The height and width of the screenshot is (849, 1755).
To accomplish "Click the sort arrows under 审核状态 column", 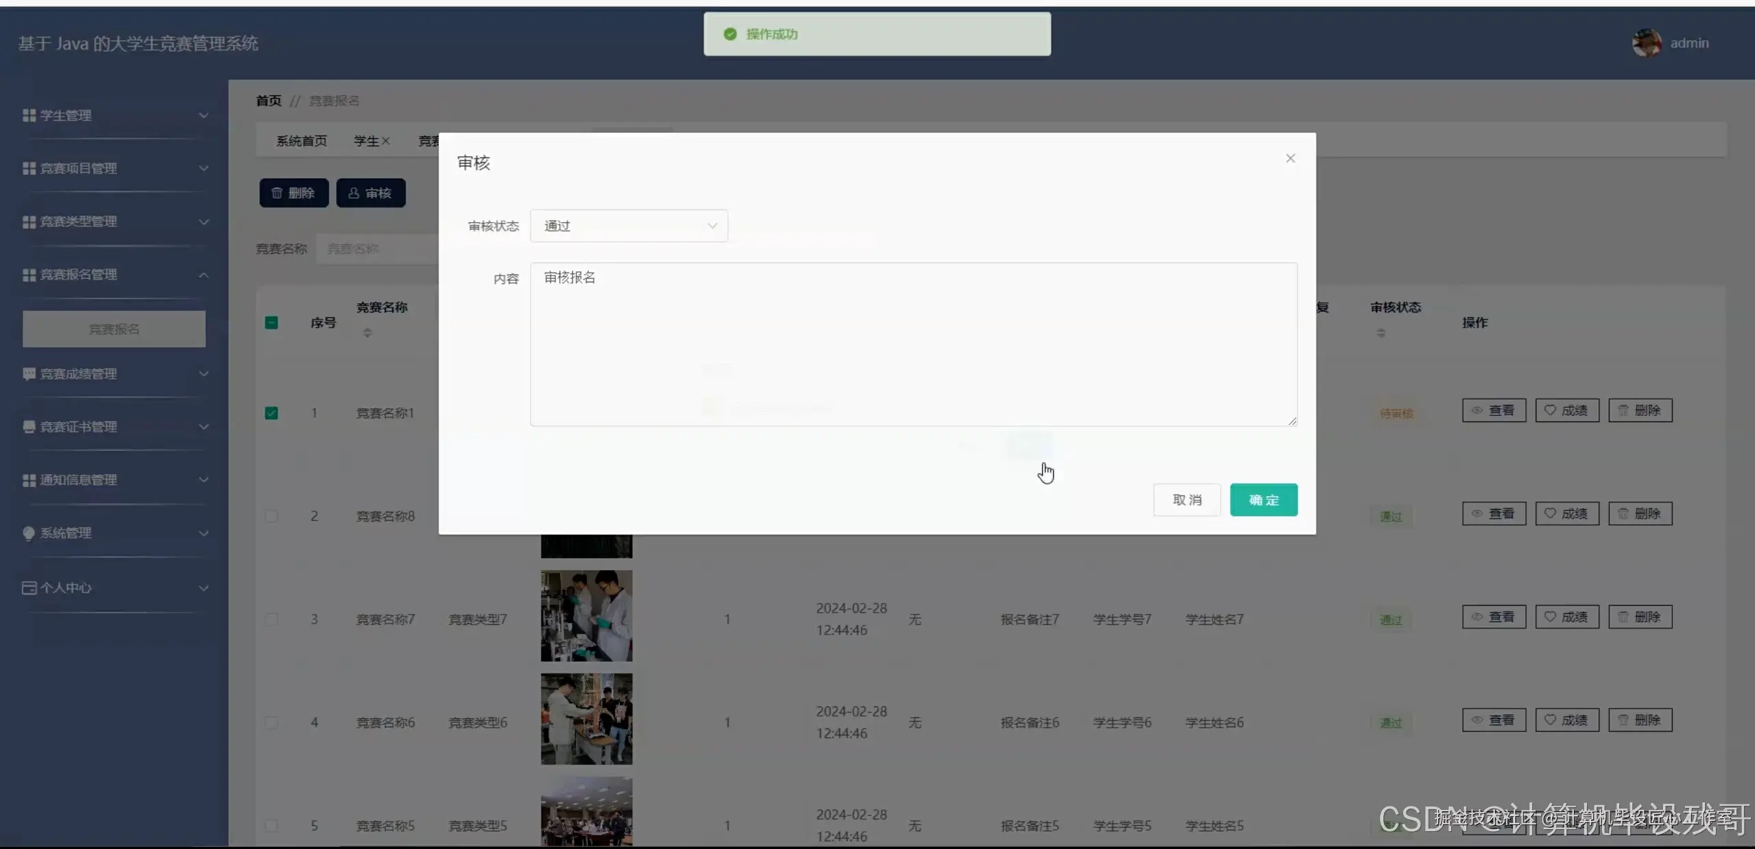I will (x=1381, y=332).
